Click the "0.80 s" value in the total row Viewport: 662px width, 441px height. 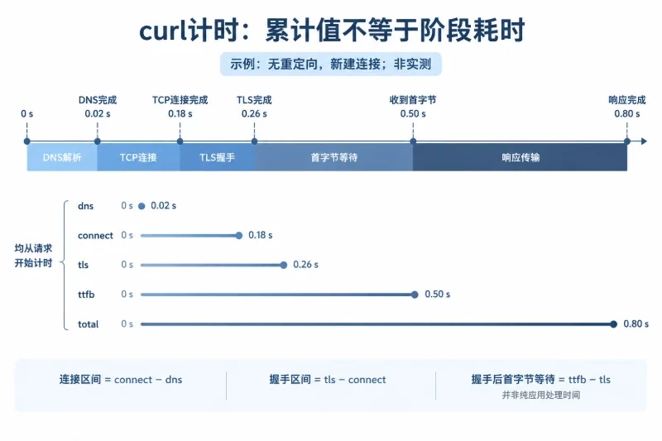tap(636, 324)
